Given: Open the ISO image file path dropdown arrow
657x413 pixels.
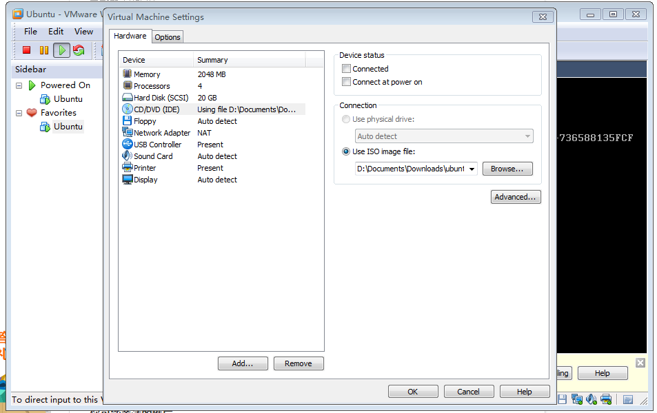Looking at the screenshot, I should (472, 169).
